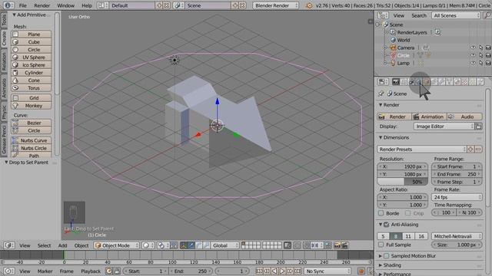Click the Audio mixdown button

pos(464,117)
